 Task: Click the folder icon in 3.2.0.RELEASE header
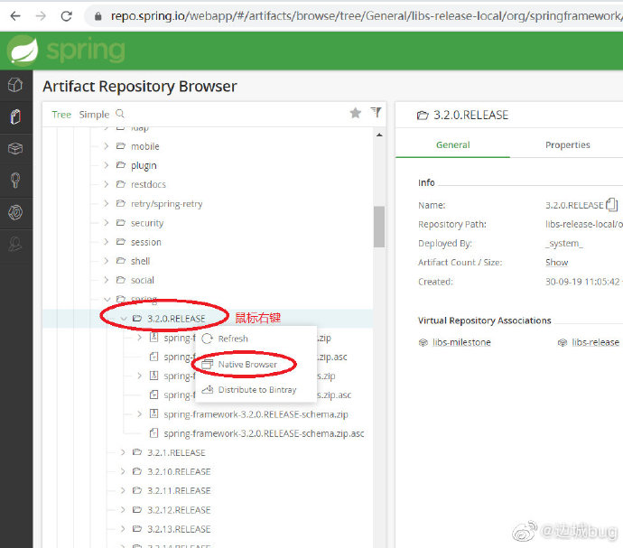[423, 116]
